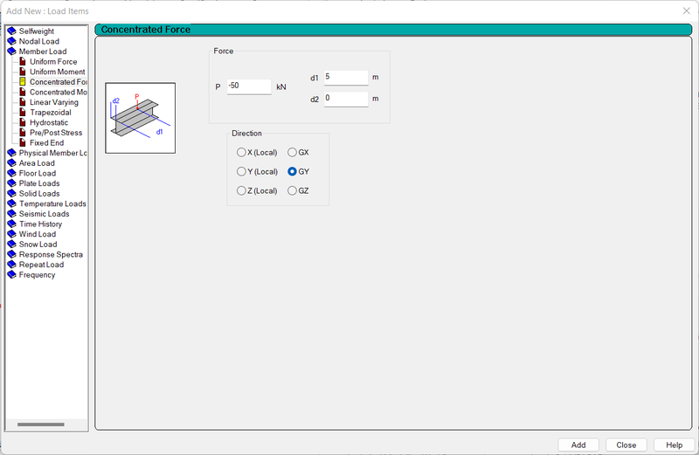The height and width of the screenshot is (455, 699).
Task: Click the yellow Concentrated Force page icon
Action: click(23, 82)
